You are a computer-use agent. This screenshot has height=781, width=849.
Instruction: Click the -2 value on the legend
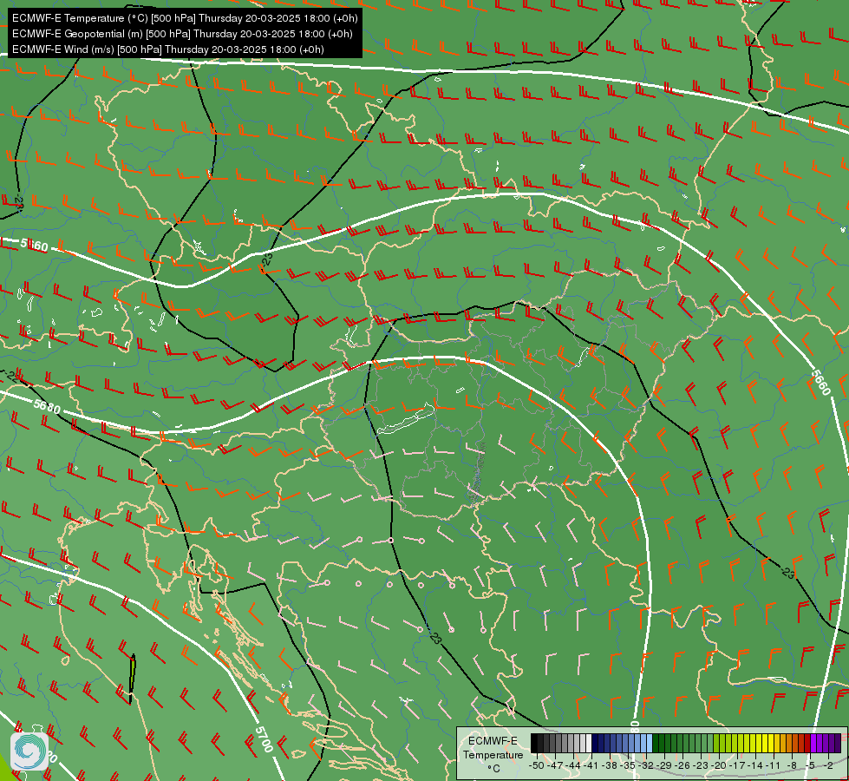coord(828,765)
